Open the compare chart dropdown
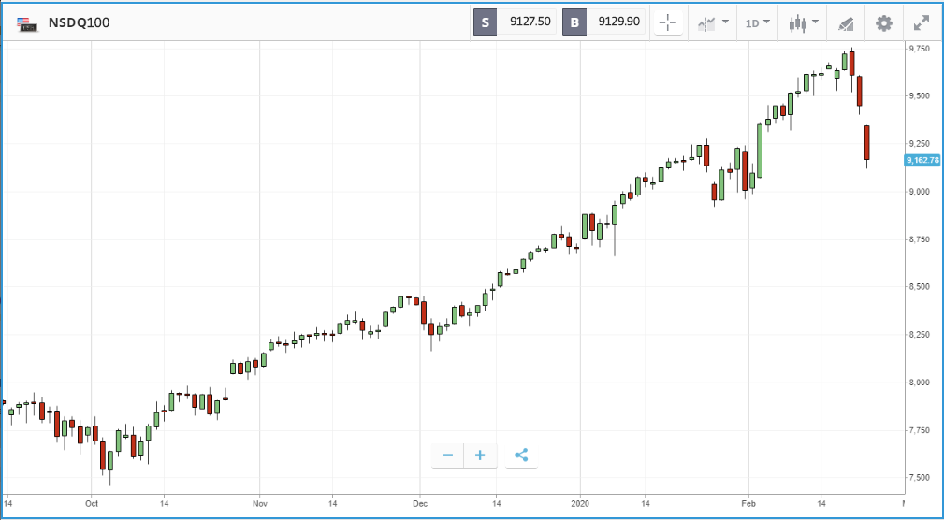Viewport: 944px width, 520px height. pyautogui.click(x=714, y=23)
